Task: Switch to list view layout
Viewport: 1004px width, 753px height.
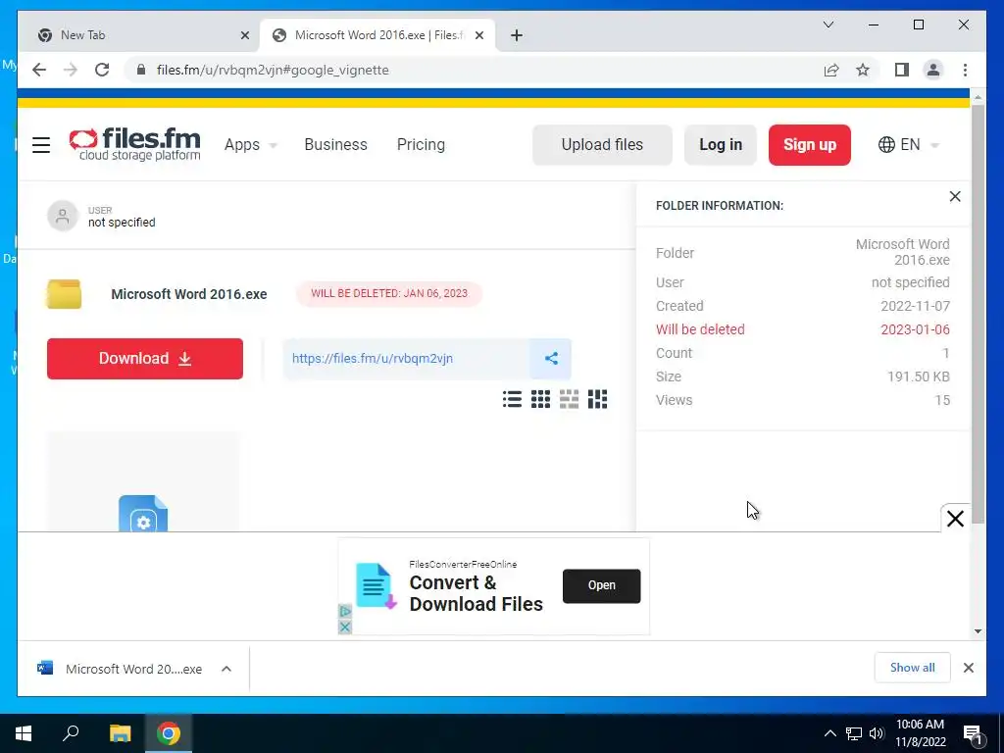Action: click(512, 399)
